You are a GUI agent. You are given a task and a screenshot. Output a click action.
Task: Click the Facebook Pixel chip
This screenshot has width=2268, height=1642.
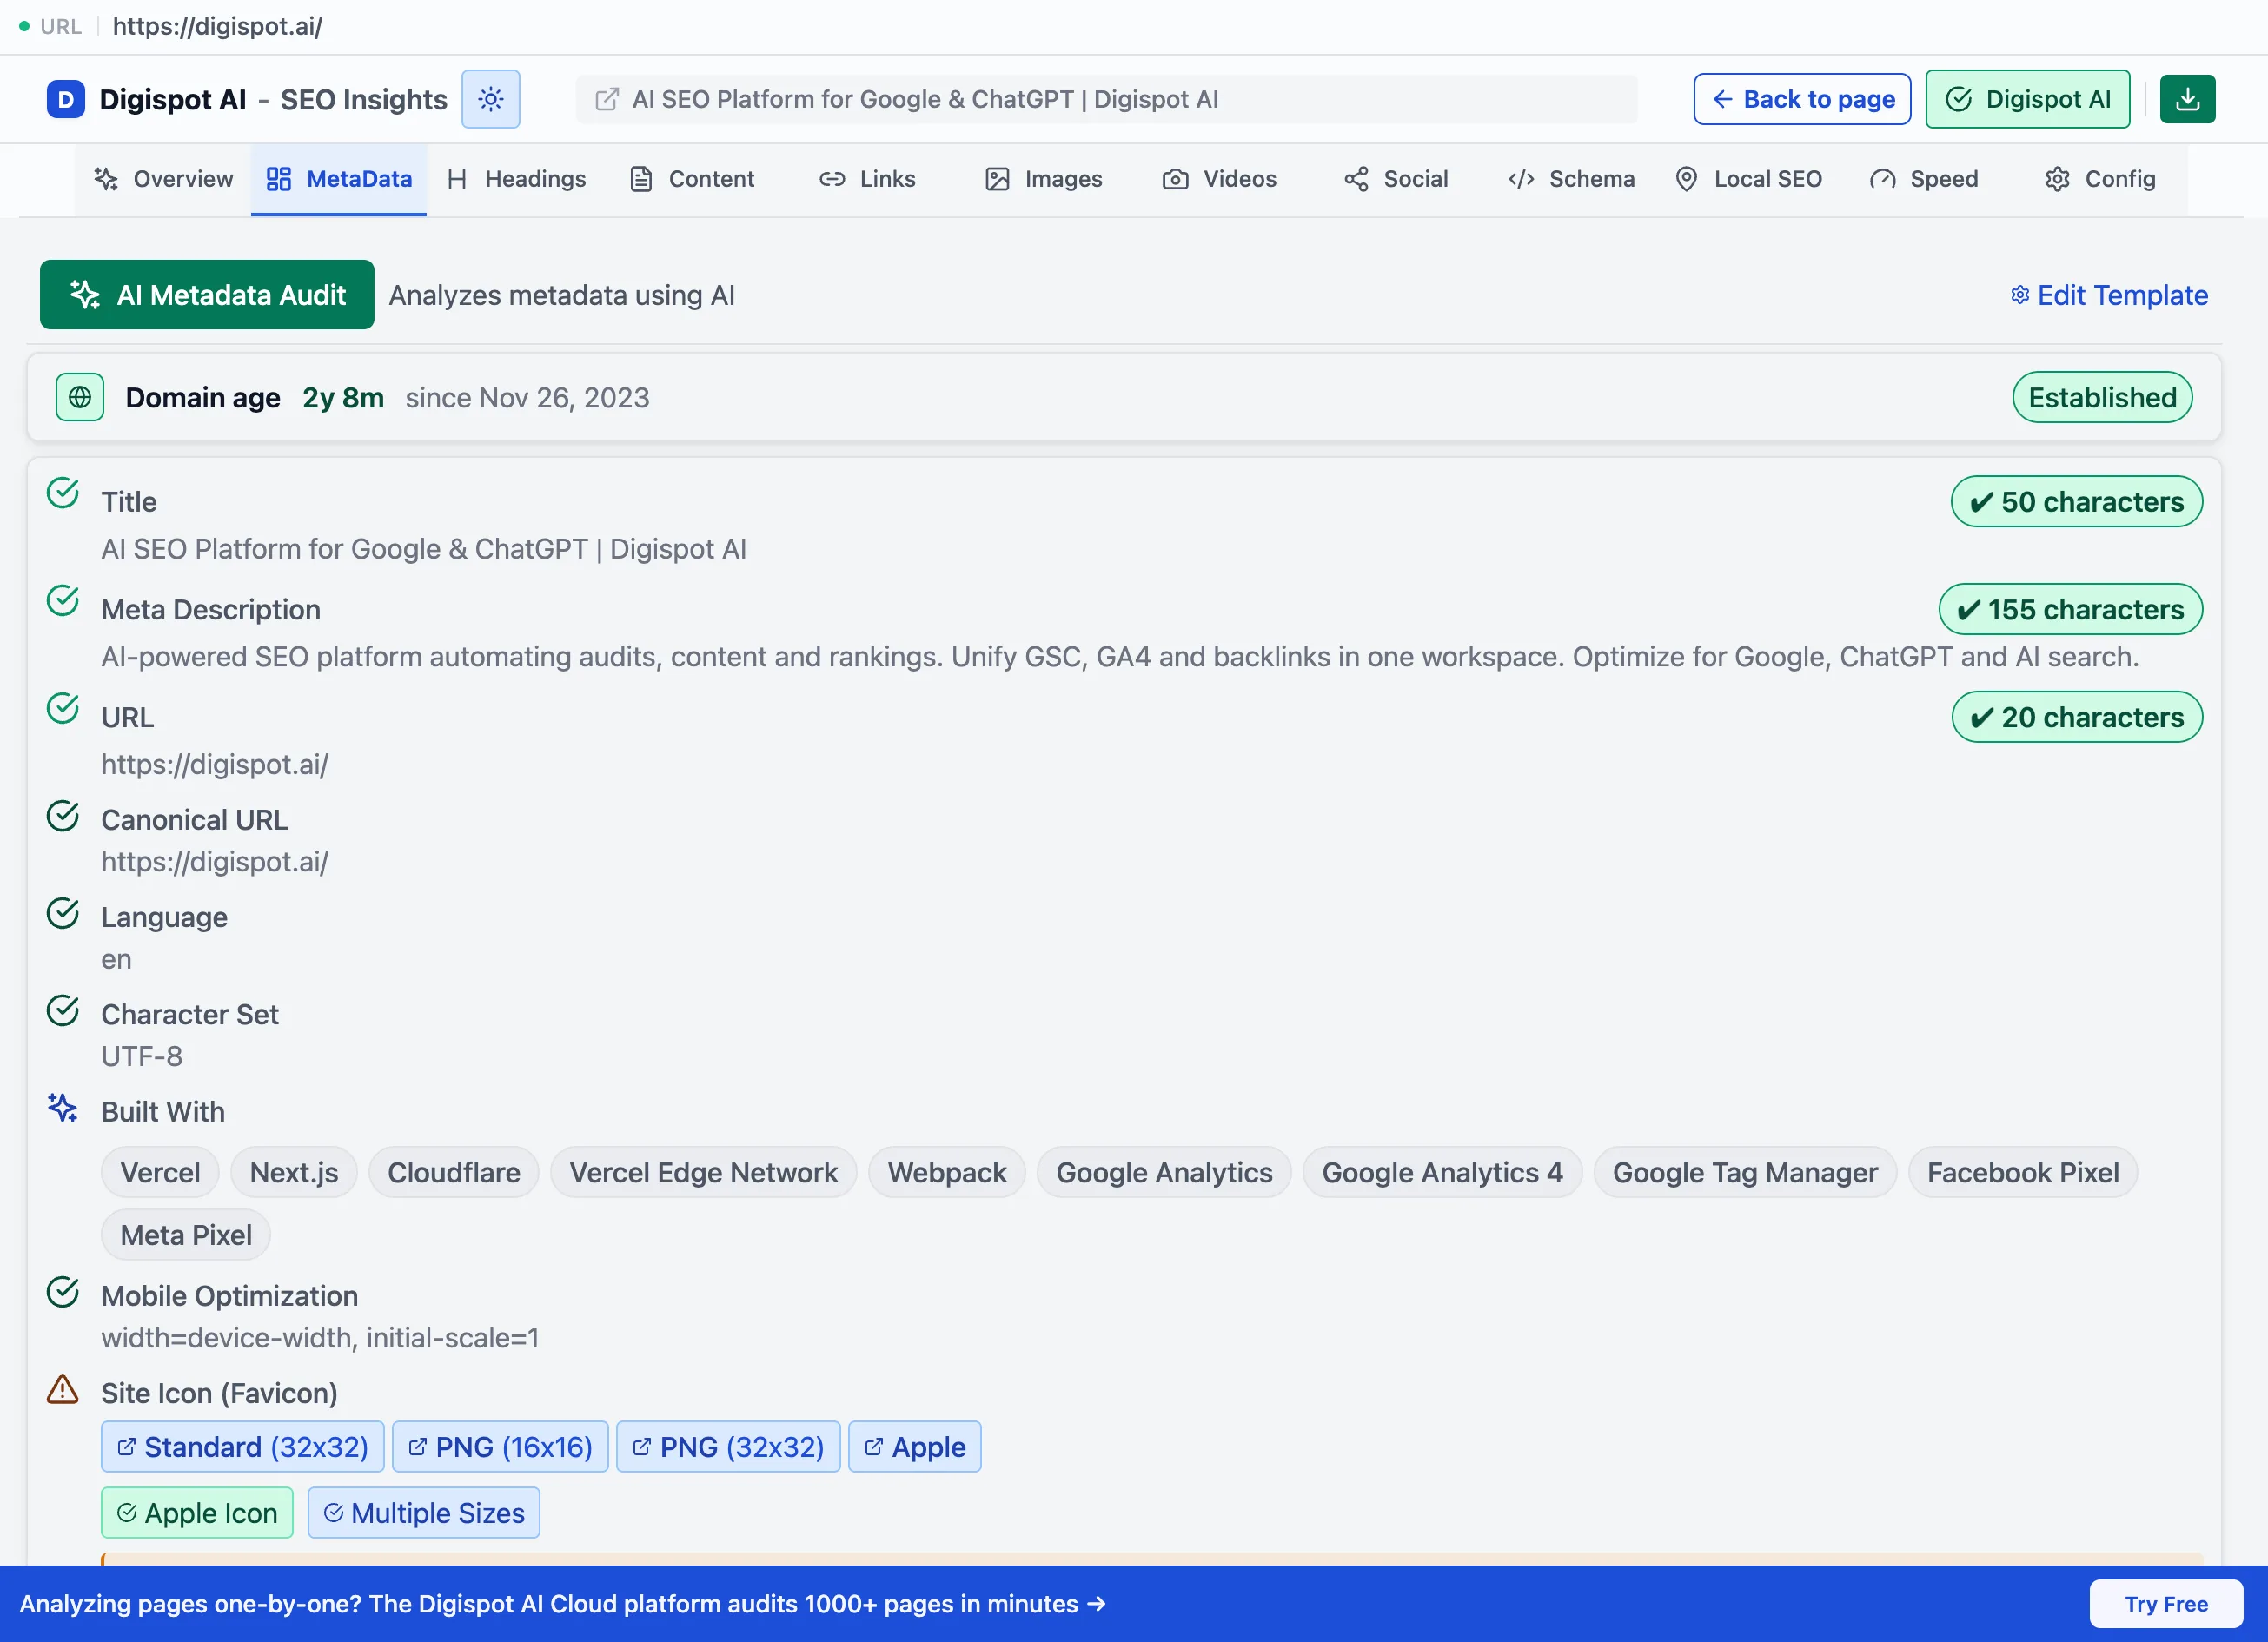click(2023, 1172)
